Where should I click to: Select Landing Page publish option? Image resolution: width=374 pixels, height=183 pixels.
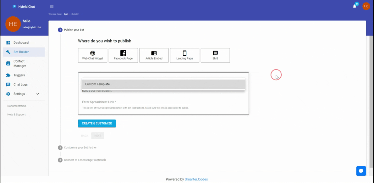tap(184, 55)
